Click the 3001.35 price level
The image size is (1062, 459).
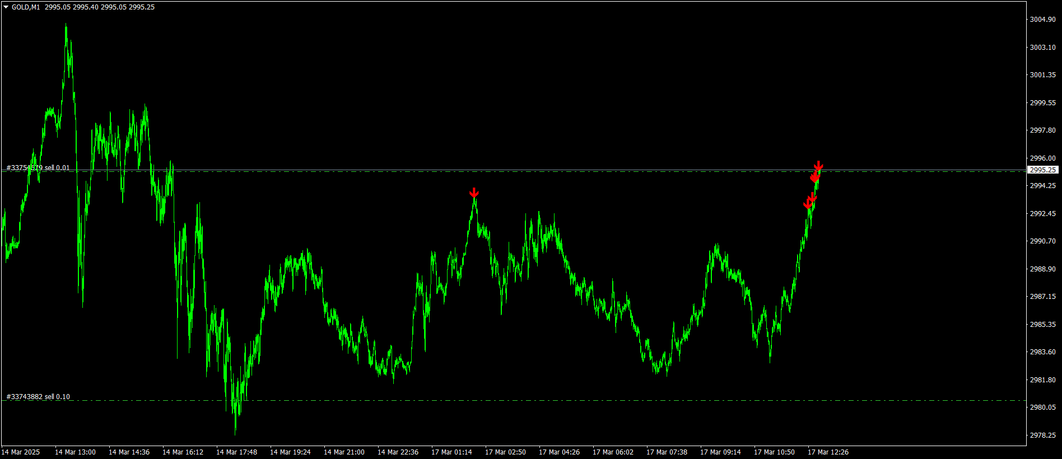point(1043,75)
